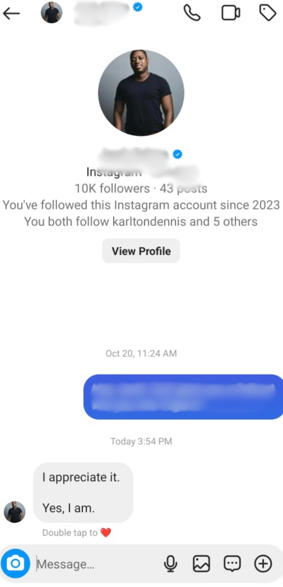Image resolution: width=283 pixels, height=587 pixels.
Task: Open the photo gallery icon
Action: tap(201, 563)
